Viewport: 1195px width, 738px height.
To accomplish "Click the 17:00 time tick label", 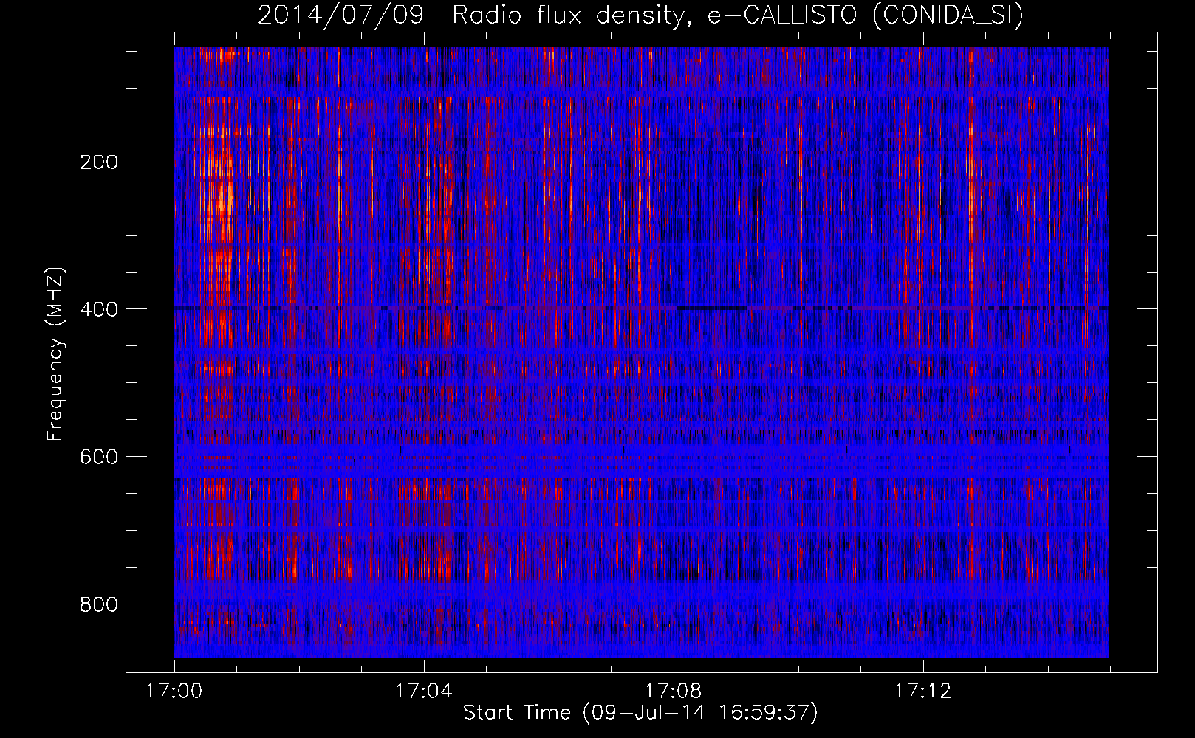I will 174,692.
